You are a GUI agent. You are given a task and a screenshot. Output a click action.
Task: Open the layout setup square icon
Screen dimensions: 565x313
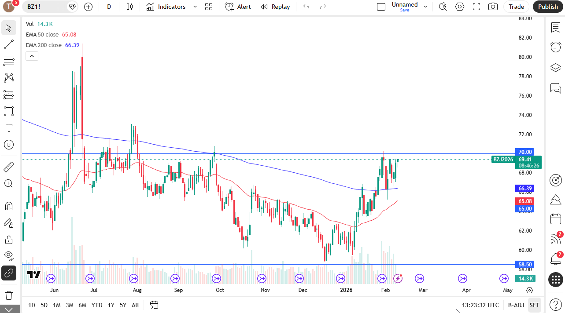(x=381, y=7)
